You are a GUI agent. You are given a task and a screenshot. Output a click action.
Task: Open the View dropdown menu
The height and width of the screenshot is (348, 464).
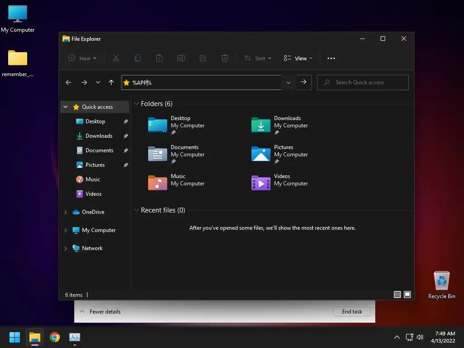coord(298,58)
